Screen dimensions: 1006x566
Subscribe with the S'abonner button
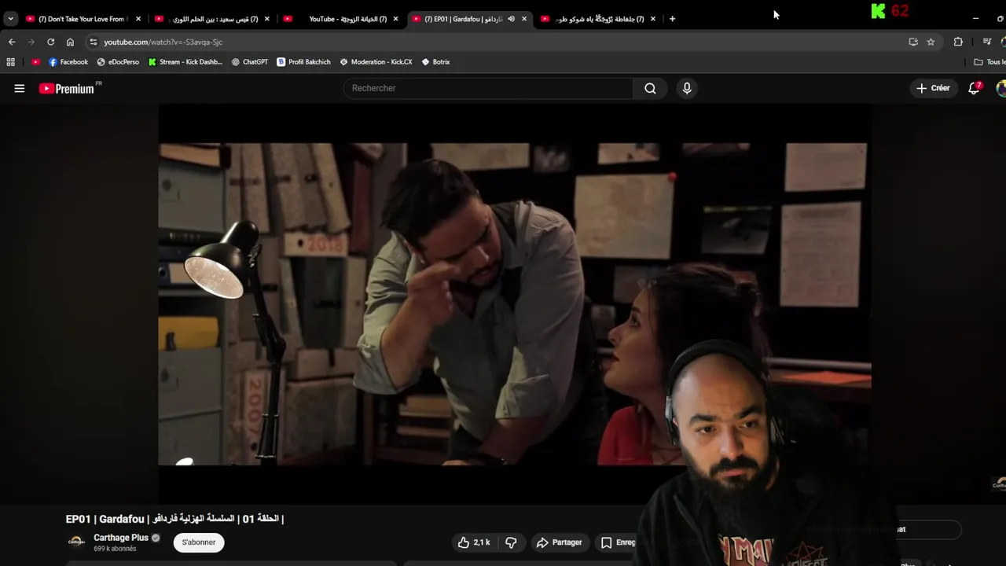click(199, 542)
